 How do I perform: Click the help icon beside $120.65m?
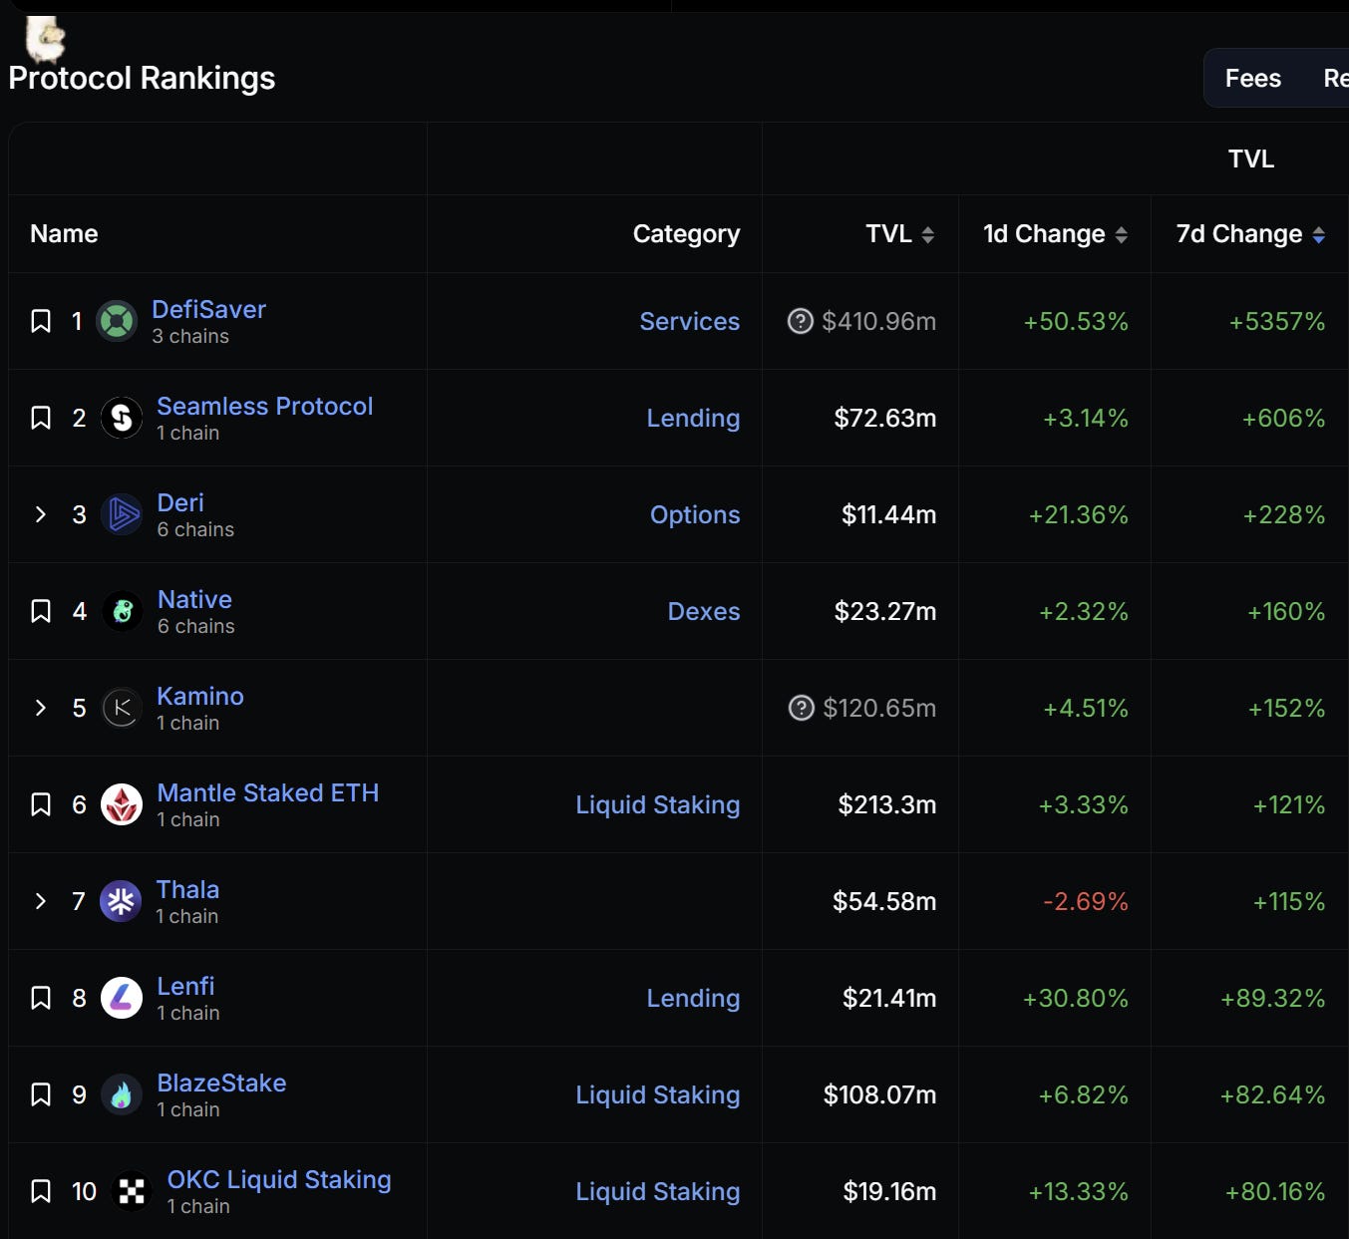pyautogui.click(x=802, y=708)
